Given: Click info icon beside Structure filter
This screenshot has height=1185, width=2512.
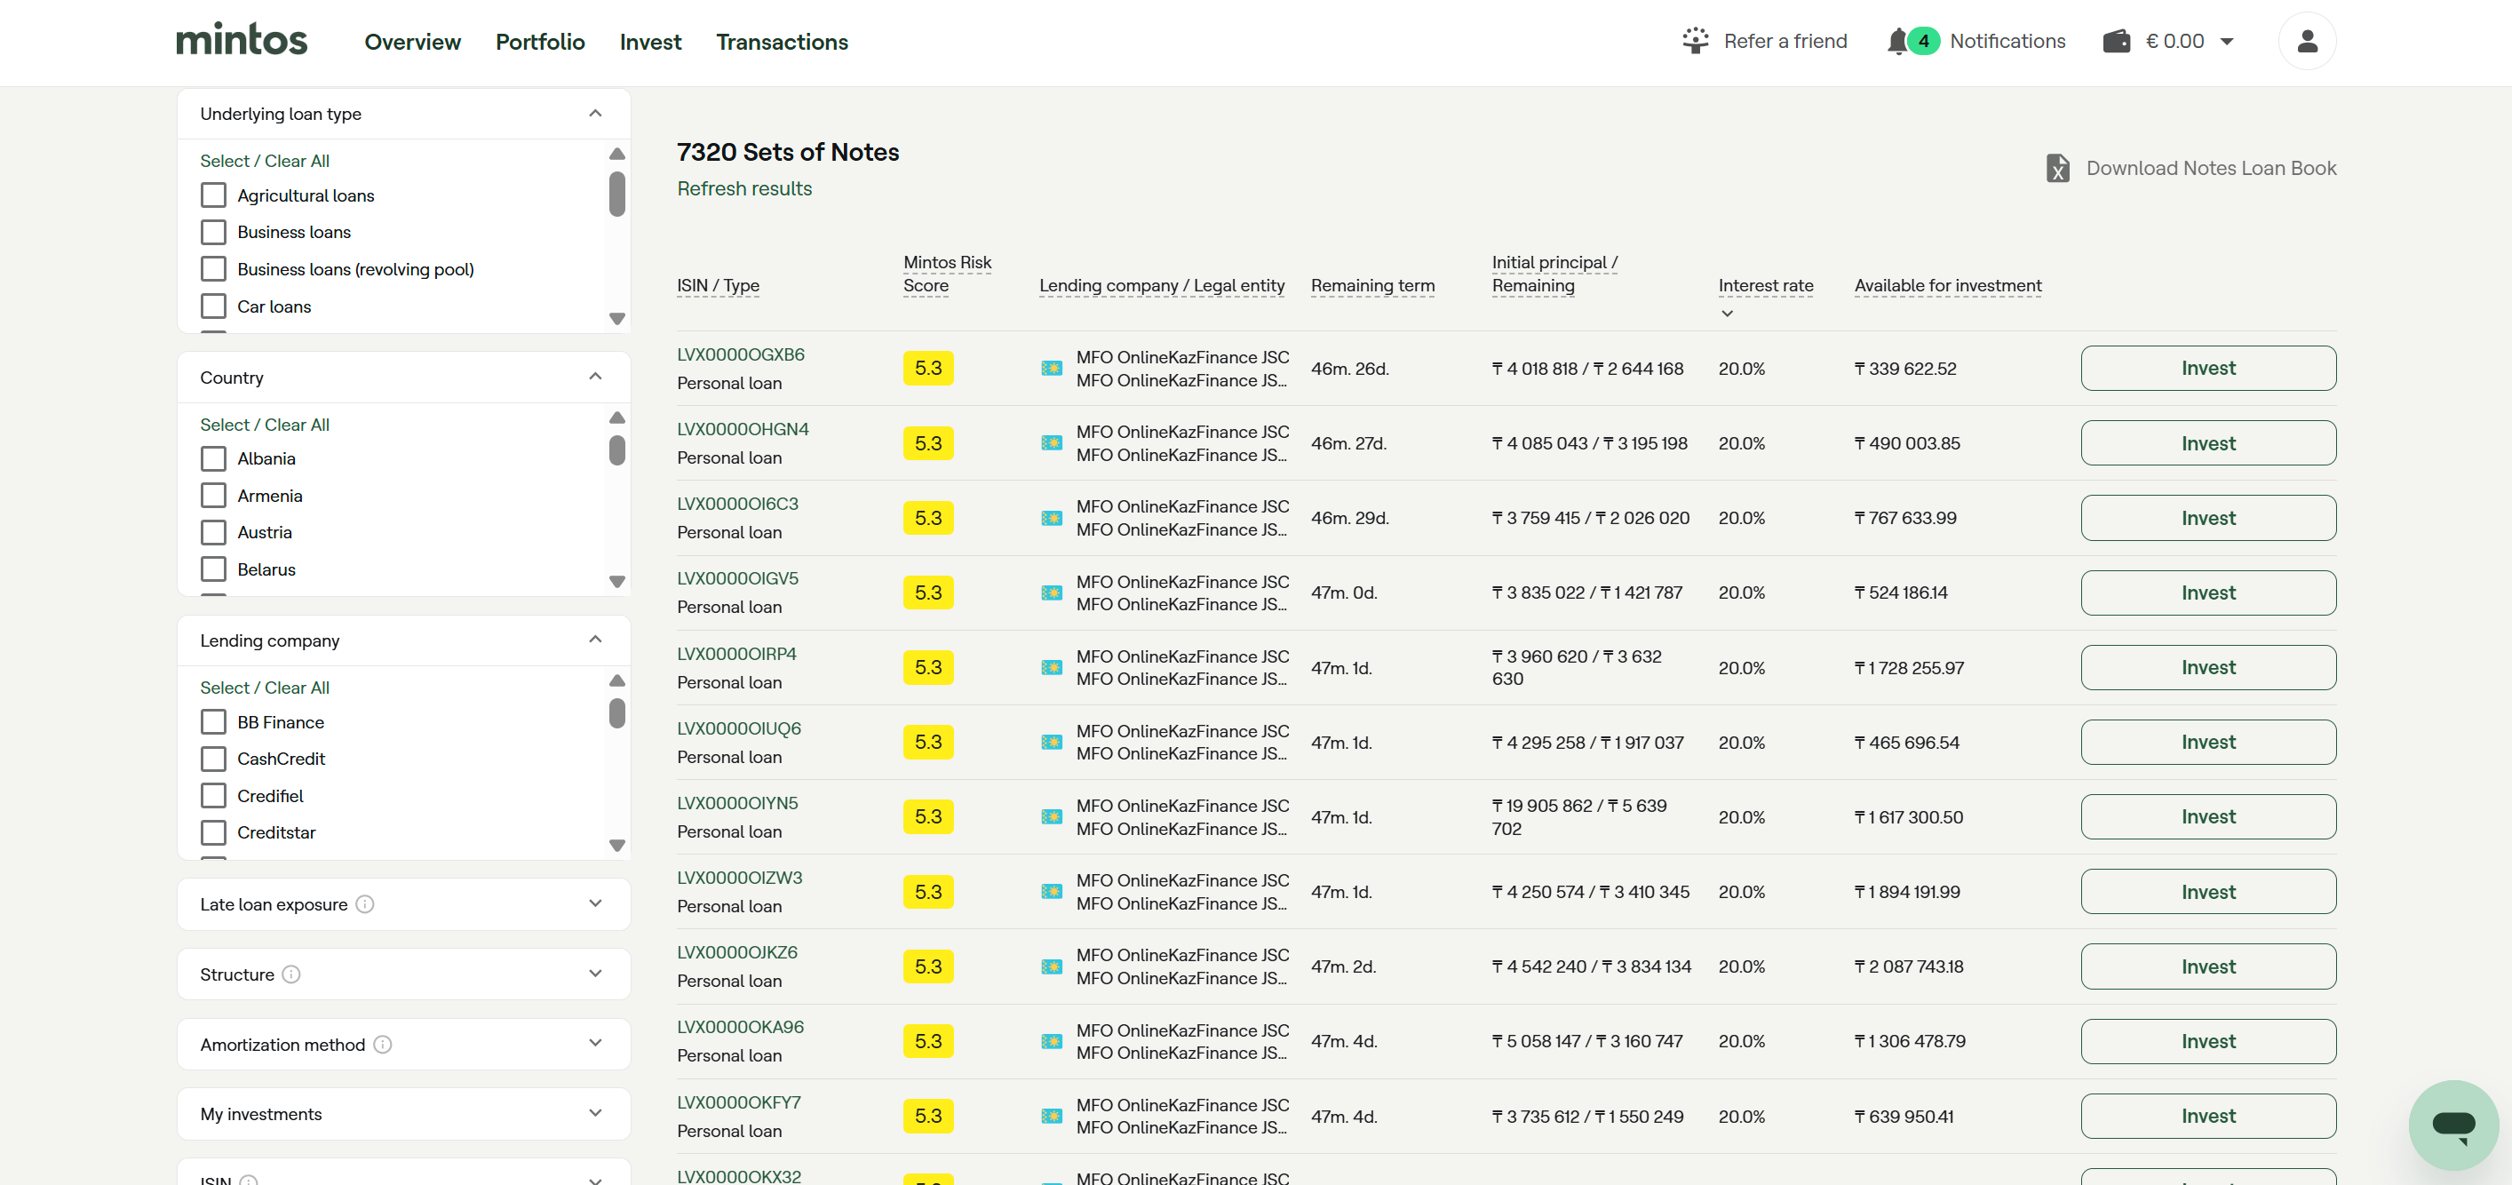Looking at the screenshot, I should point(291,974).
